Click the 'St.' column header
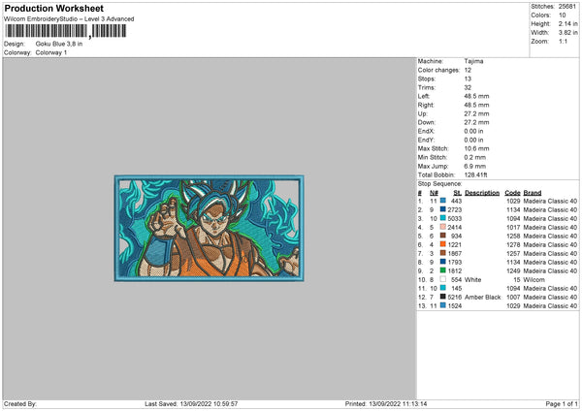This screenshot has height=411, width=582. 457,193
